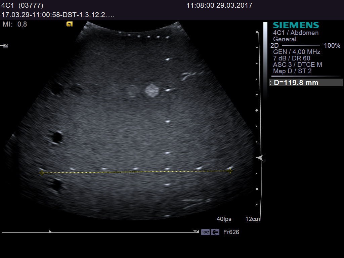Open the Map D / ST 2 selector
The width and height of the screenshot is (344, 258).
coord(293,71)
